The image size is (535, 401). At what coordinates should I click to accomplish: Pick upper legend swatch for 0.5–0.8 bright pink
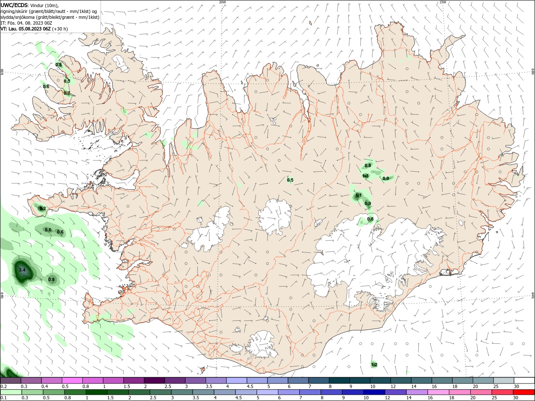[72, 381]
